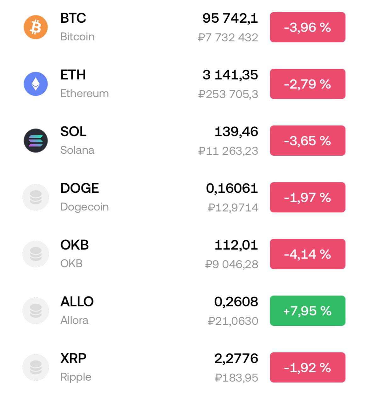Tap the BTC -3,96 % change badge
The height and width of the screenshot is (402, 368).
[307, 27]
